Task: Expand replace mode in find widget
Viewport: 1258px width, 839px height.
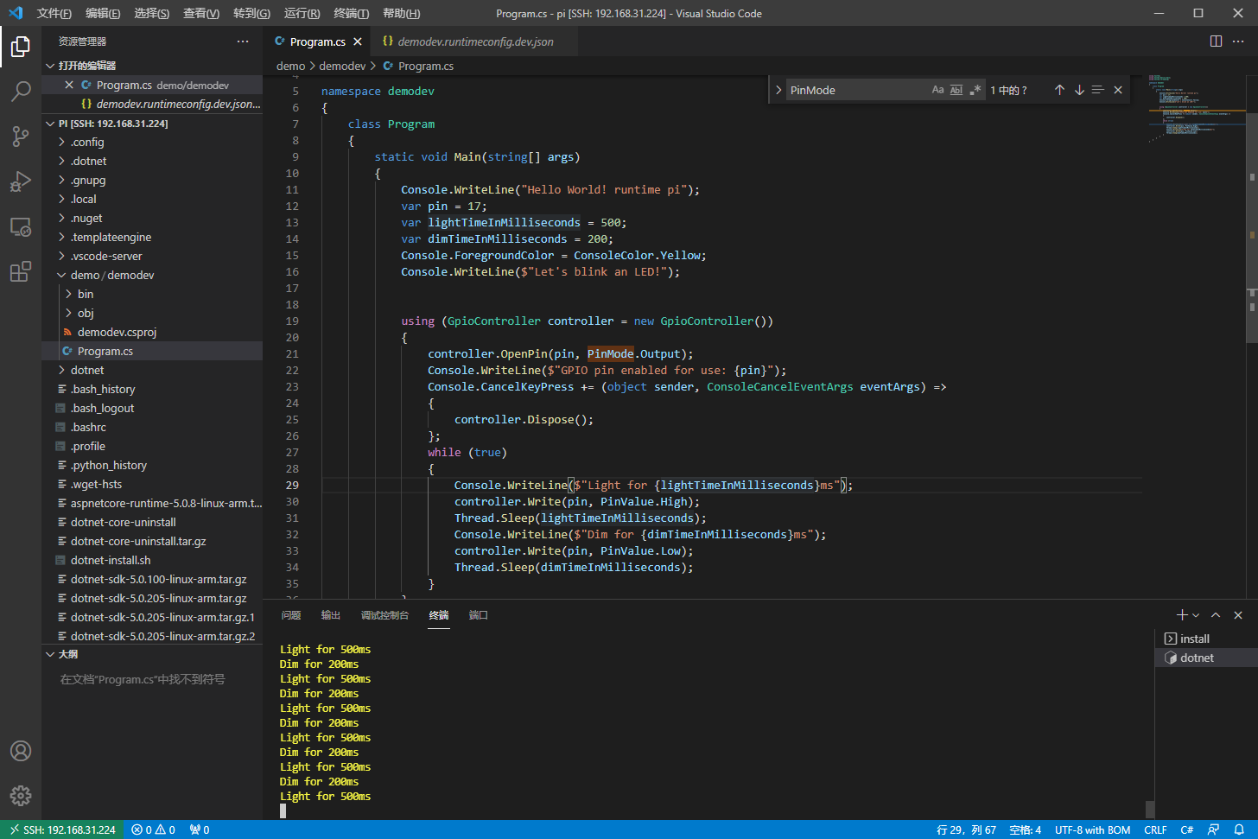Action: pyautogui.click(x=778, y=90)
